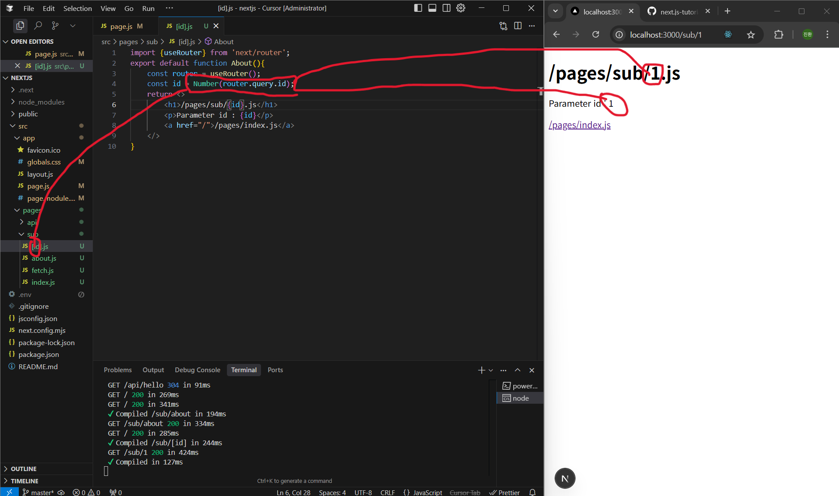Expand the api folder under pages
Image resolution: width=839 pixels, height=496 pixels.
click(21, 222)
